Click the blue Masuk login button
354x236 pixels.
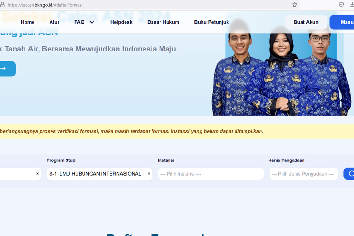coord(342,22)
